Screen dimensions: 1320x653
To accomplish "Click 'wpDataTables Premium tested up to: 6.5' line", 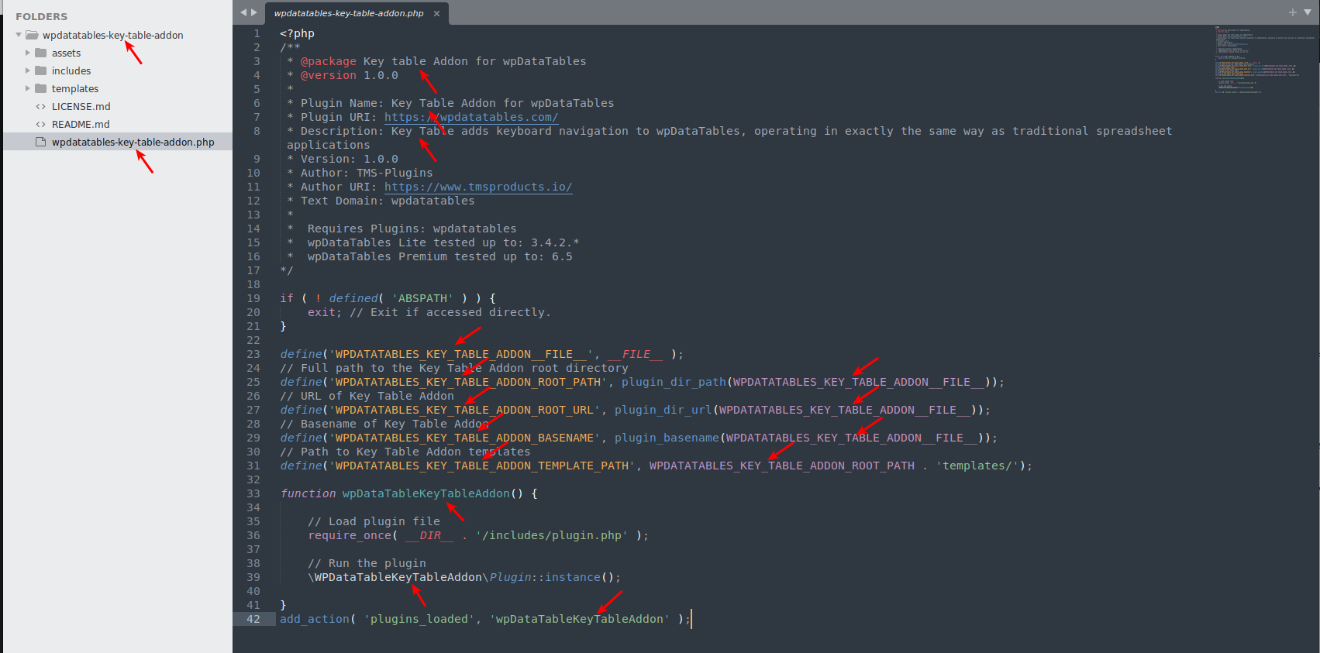I will coord(440,256).
